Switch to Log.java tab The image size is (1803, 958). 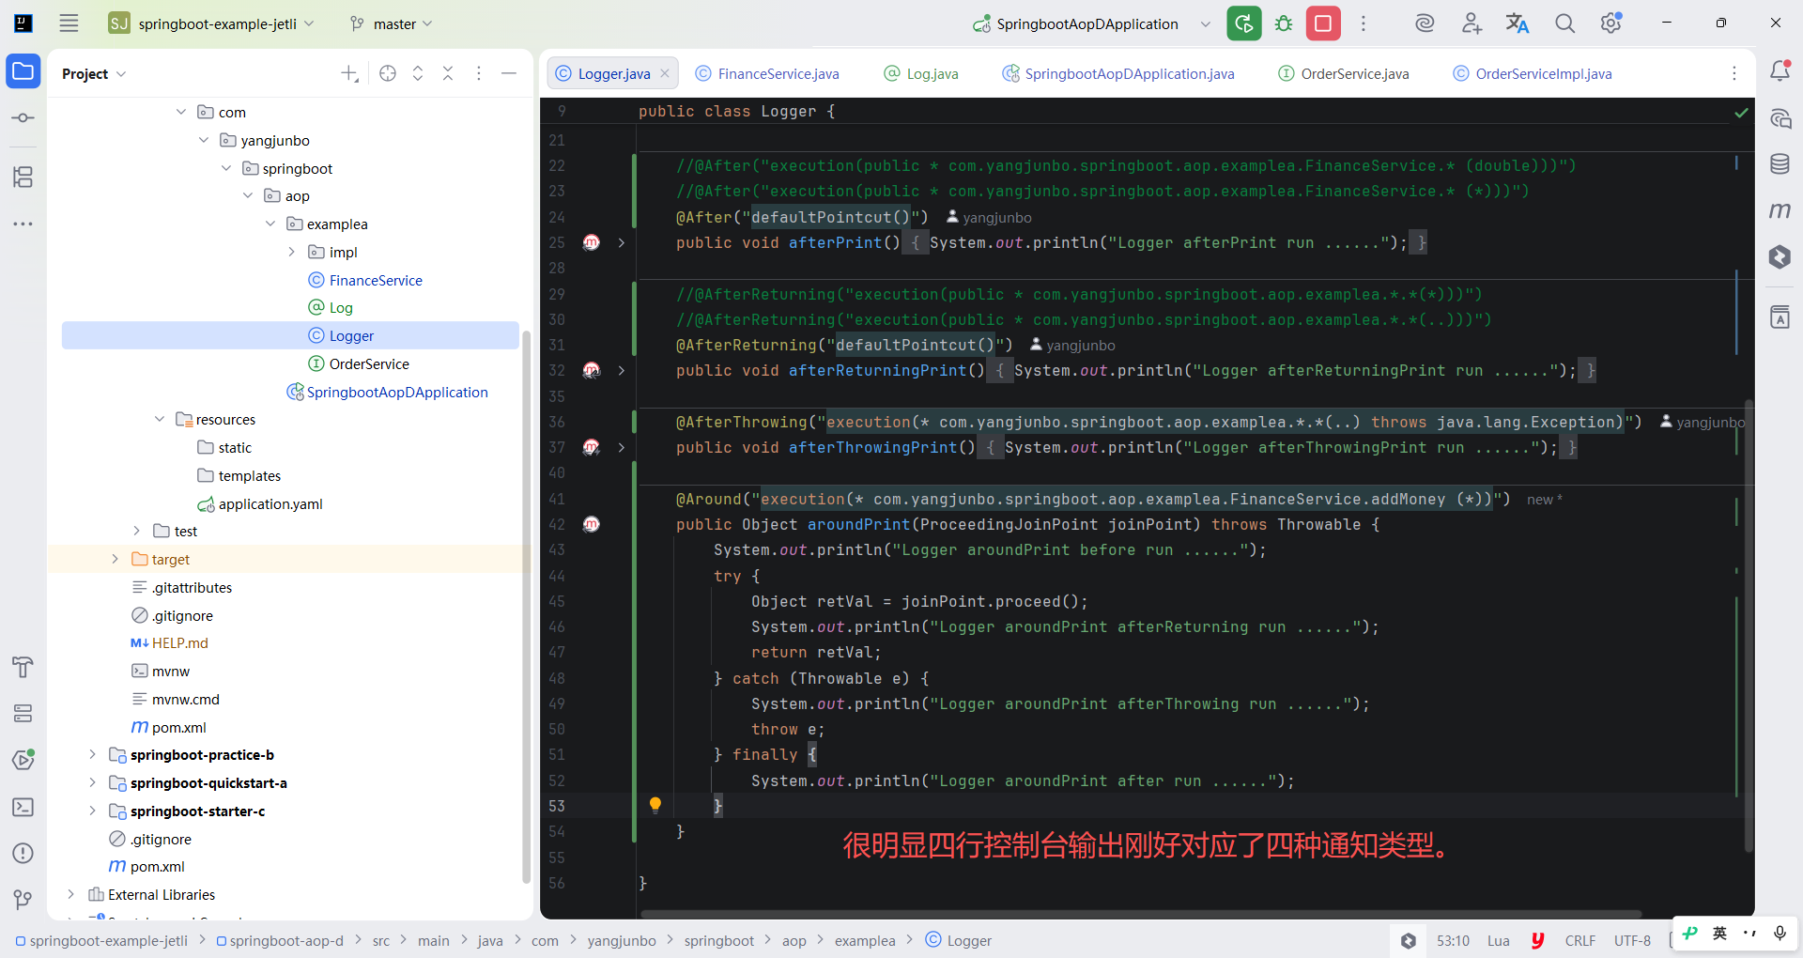(921, 73)
